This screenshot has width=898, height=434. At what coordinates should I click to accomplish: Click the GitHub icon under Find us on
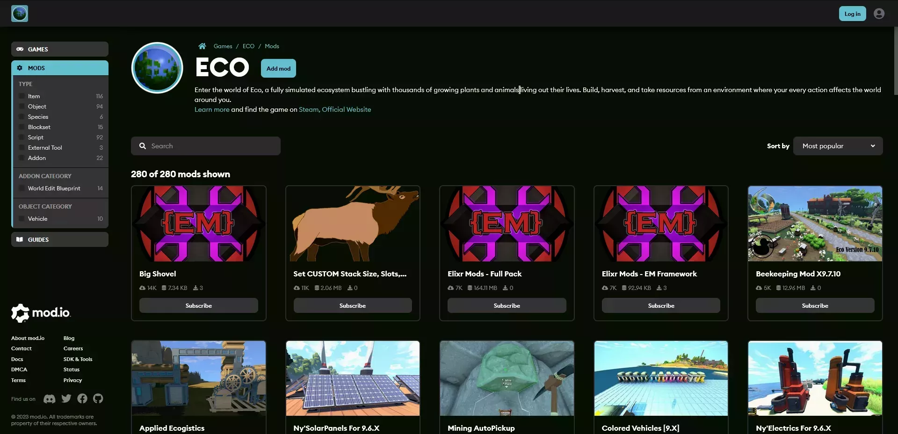tap(98, 398)
